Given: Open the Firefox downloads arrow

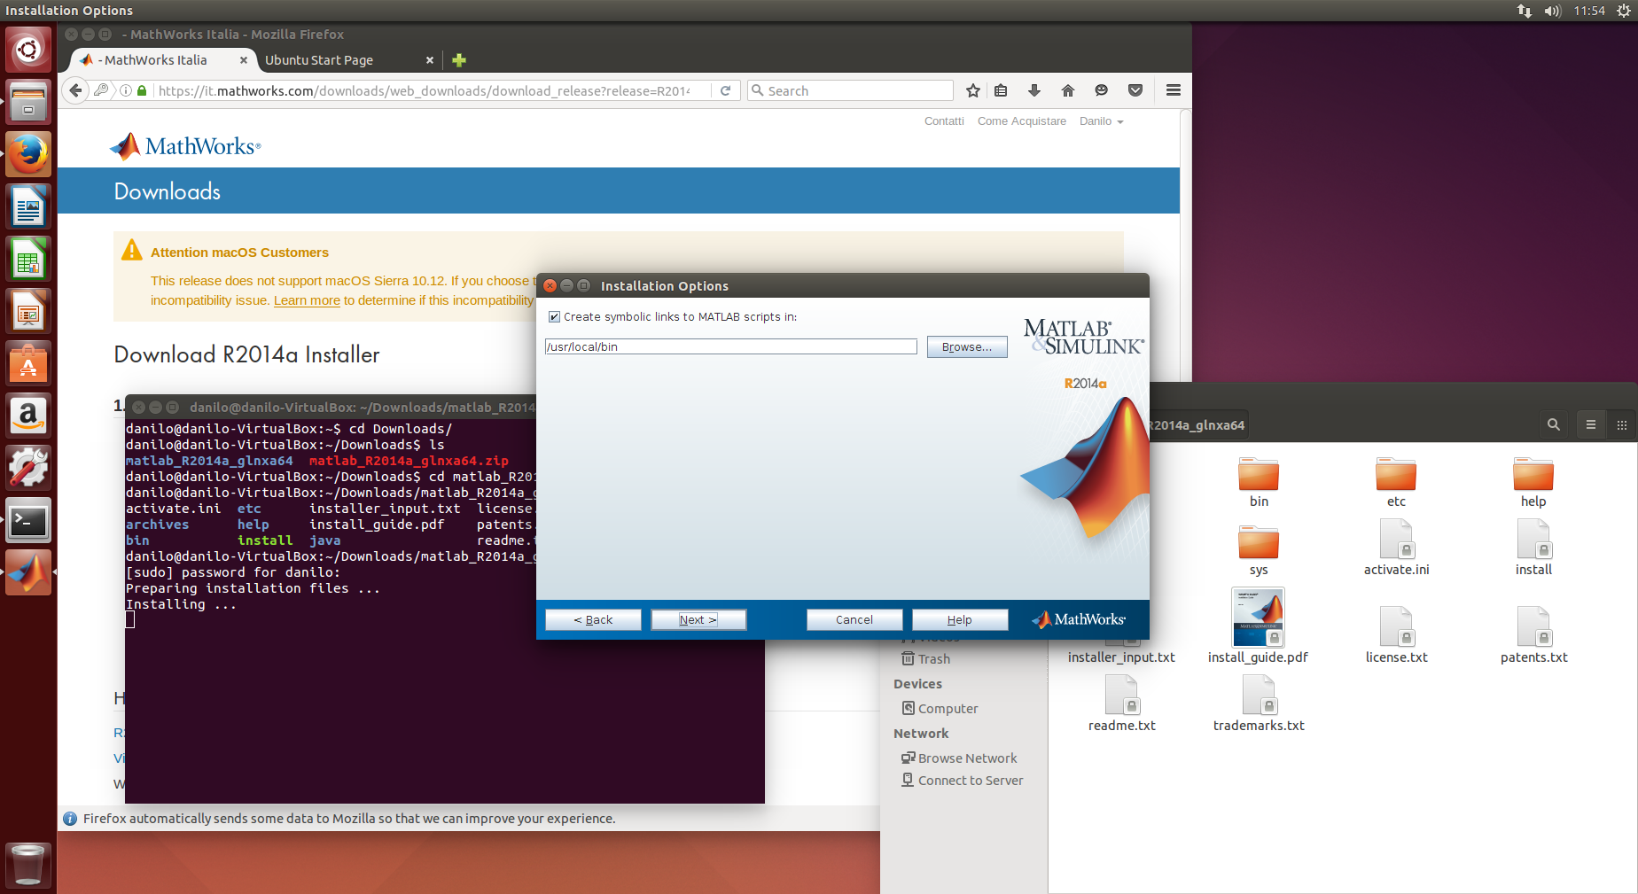Looking at the screenshot, I should point(1033,90).
